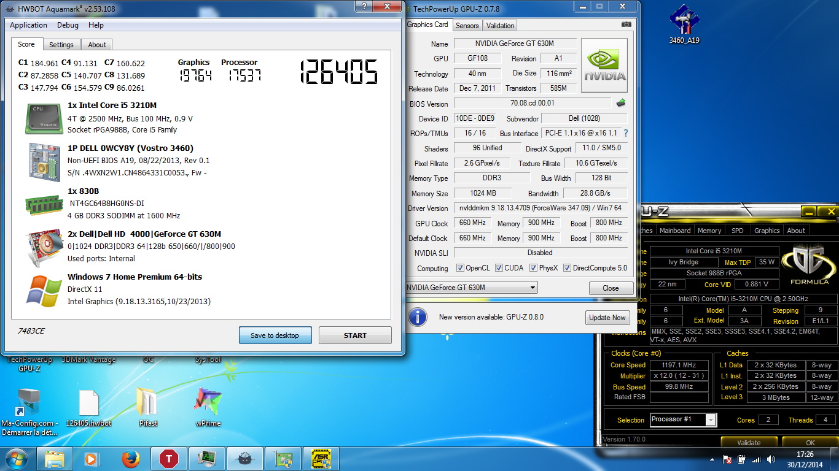The height and width of the screenshot is (471, 839).
Task: Click the Update Now button
Action: click(x=607, y=318)
